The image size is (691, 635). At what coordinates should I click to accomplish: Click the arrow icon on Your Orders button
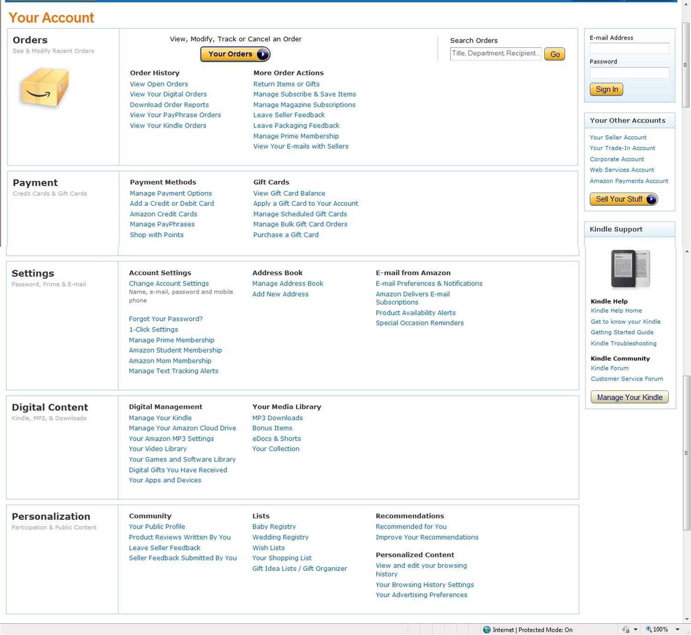[262, 54]
